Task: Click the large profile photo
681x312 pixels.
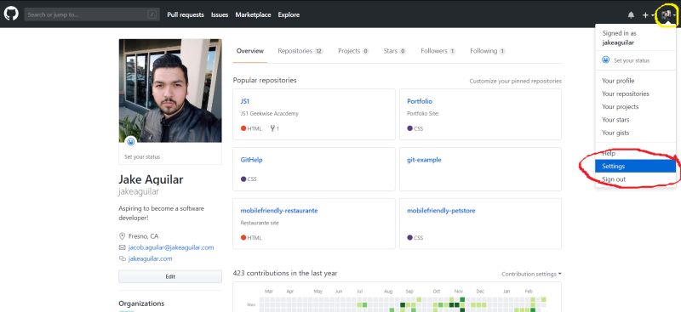Action: (170, 91)
